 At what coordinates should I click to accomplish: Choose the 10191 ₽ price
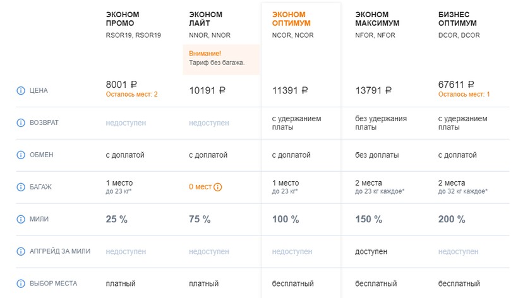click(208, 91)
